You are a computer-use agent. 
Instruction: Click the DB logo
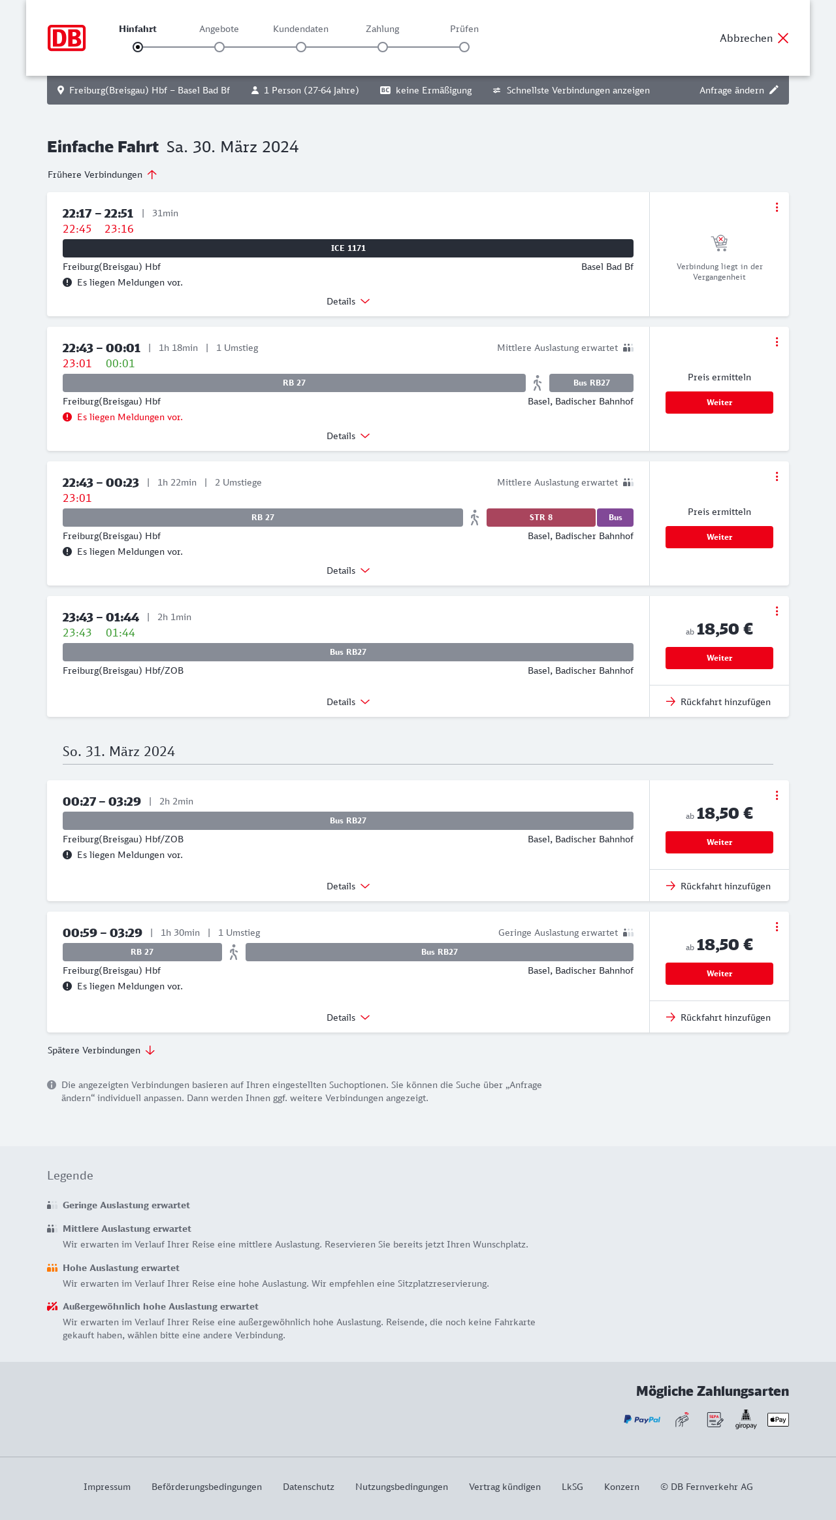(x=67, y=38)
